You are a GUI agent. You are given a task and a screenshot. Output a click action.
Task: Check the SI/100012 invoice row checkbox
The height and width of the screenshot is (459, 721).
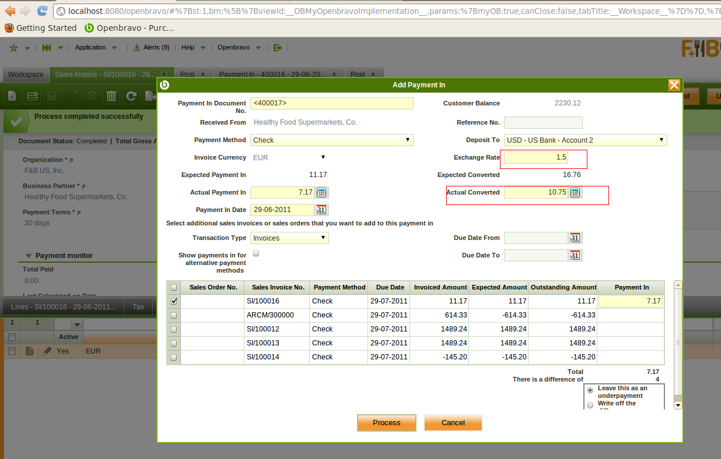173,329
